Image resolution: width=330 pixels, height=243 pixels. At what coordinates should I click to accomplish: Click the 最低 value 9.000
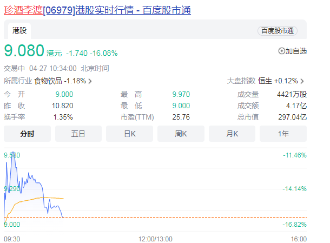pyautogui.click(x=181, y=106)
